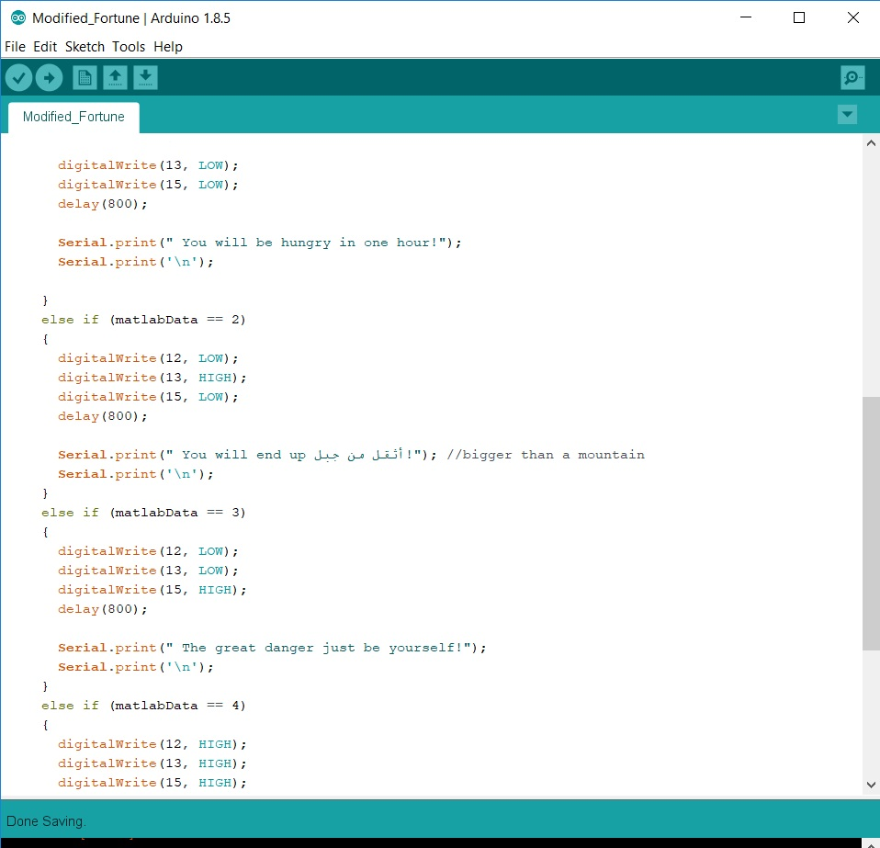Click the editor scrollbar down arrow
This screenshot has width=880, height=848.
(871, 785)
